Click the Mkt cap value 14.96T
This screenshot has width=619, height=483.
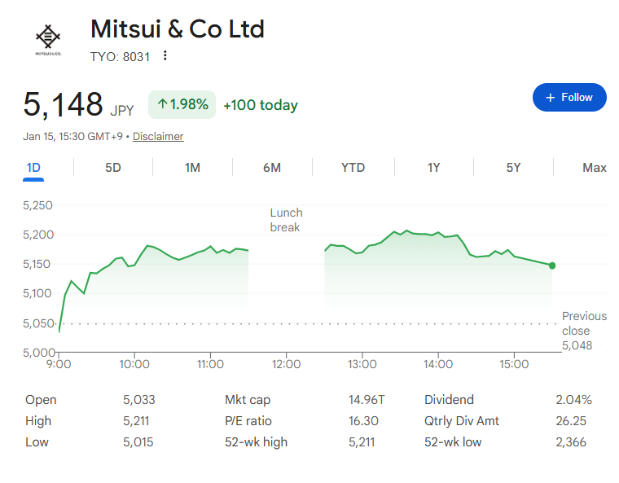coord(367,400)
